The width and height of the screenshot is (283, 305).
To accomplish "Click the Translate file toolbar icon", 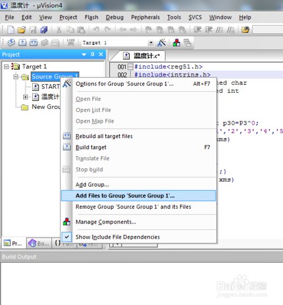I will [x=11, y=42].
